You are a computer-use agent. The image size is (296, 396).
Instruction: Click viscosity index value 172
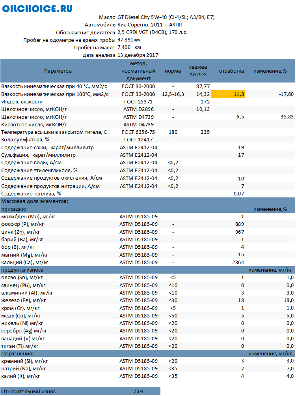[x=205, y=102]
